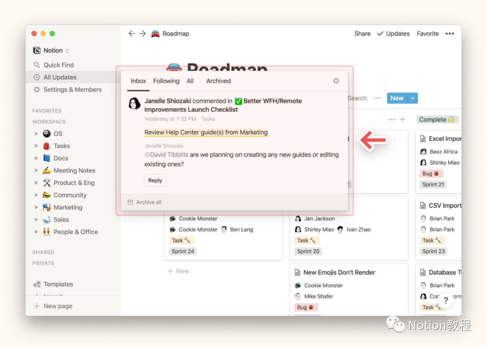This screenshot has width=487, height=347.
Task: Open the three-dot page menu at top right
Action: point(450,34)
